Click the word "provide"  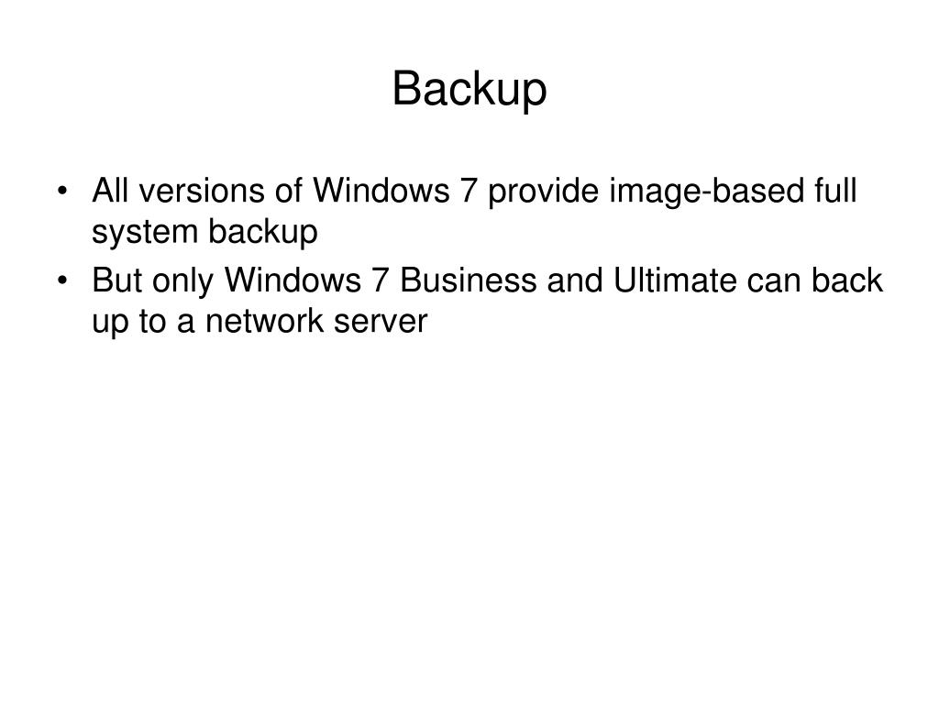pyautogui.click(x=543, y=192)
